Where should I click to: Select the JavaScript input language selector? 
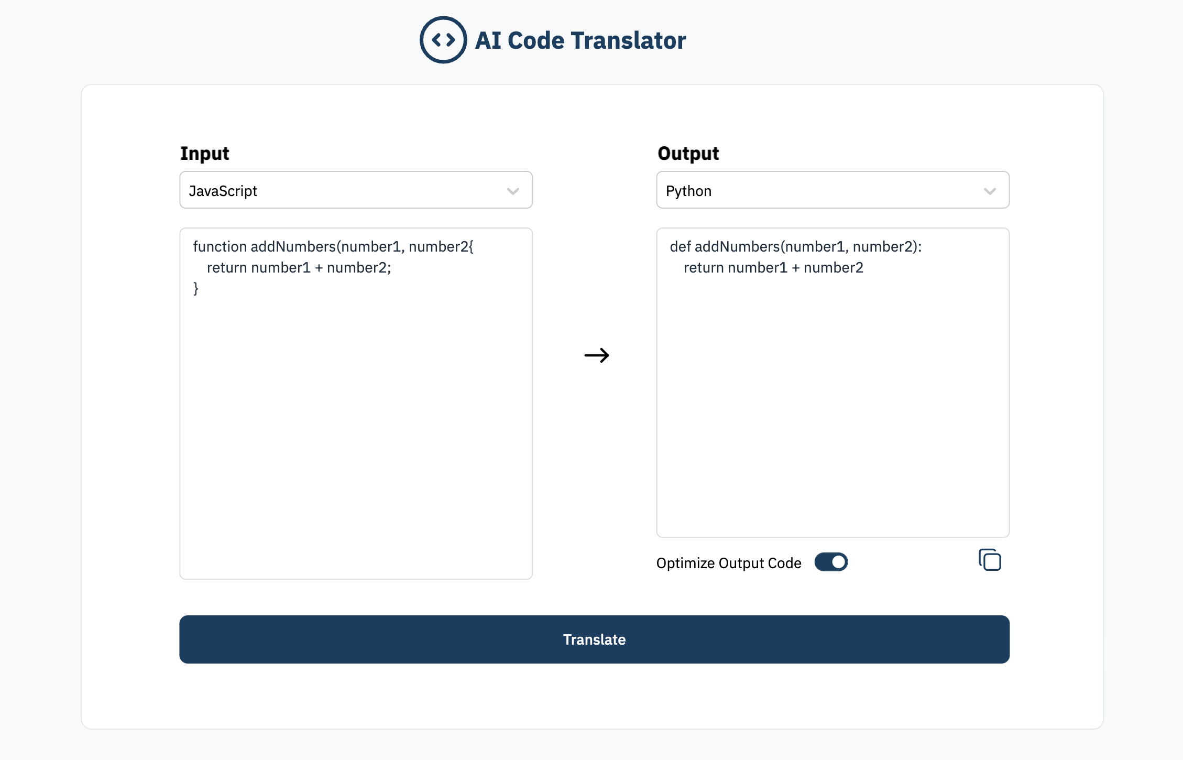coord(356,190)
